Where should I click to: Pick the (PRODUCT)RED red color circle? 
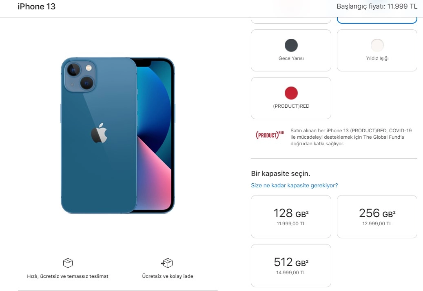[291, 93]
